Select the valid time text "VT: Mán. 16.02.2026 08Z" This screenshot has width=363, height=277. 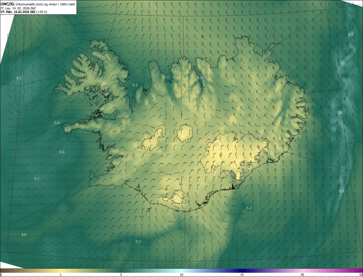coord(18,12)
